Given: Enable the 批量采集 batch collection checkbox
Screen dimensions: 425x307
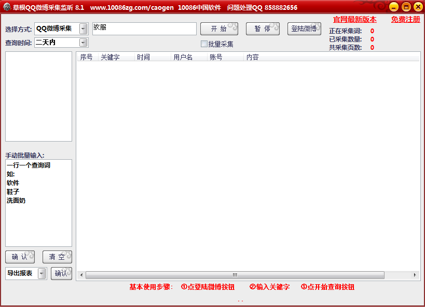Looking at the screenshot, I should point(204,44).
